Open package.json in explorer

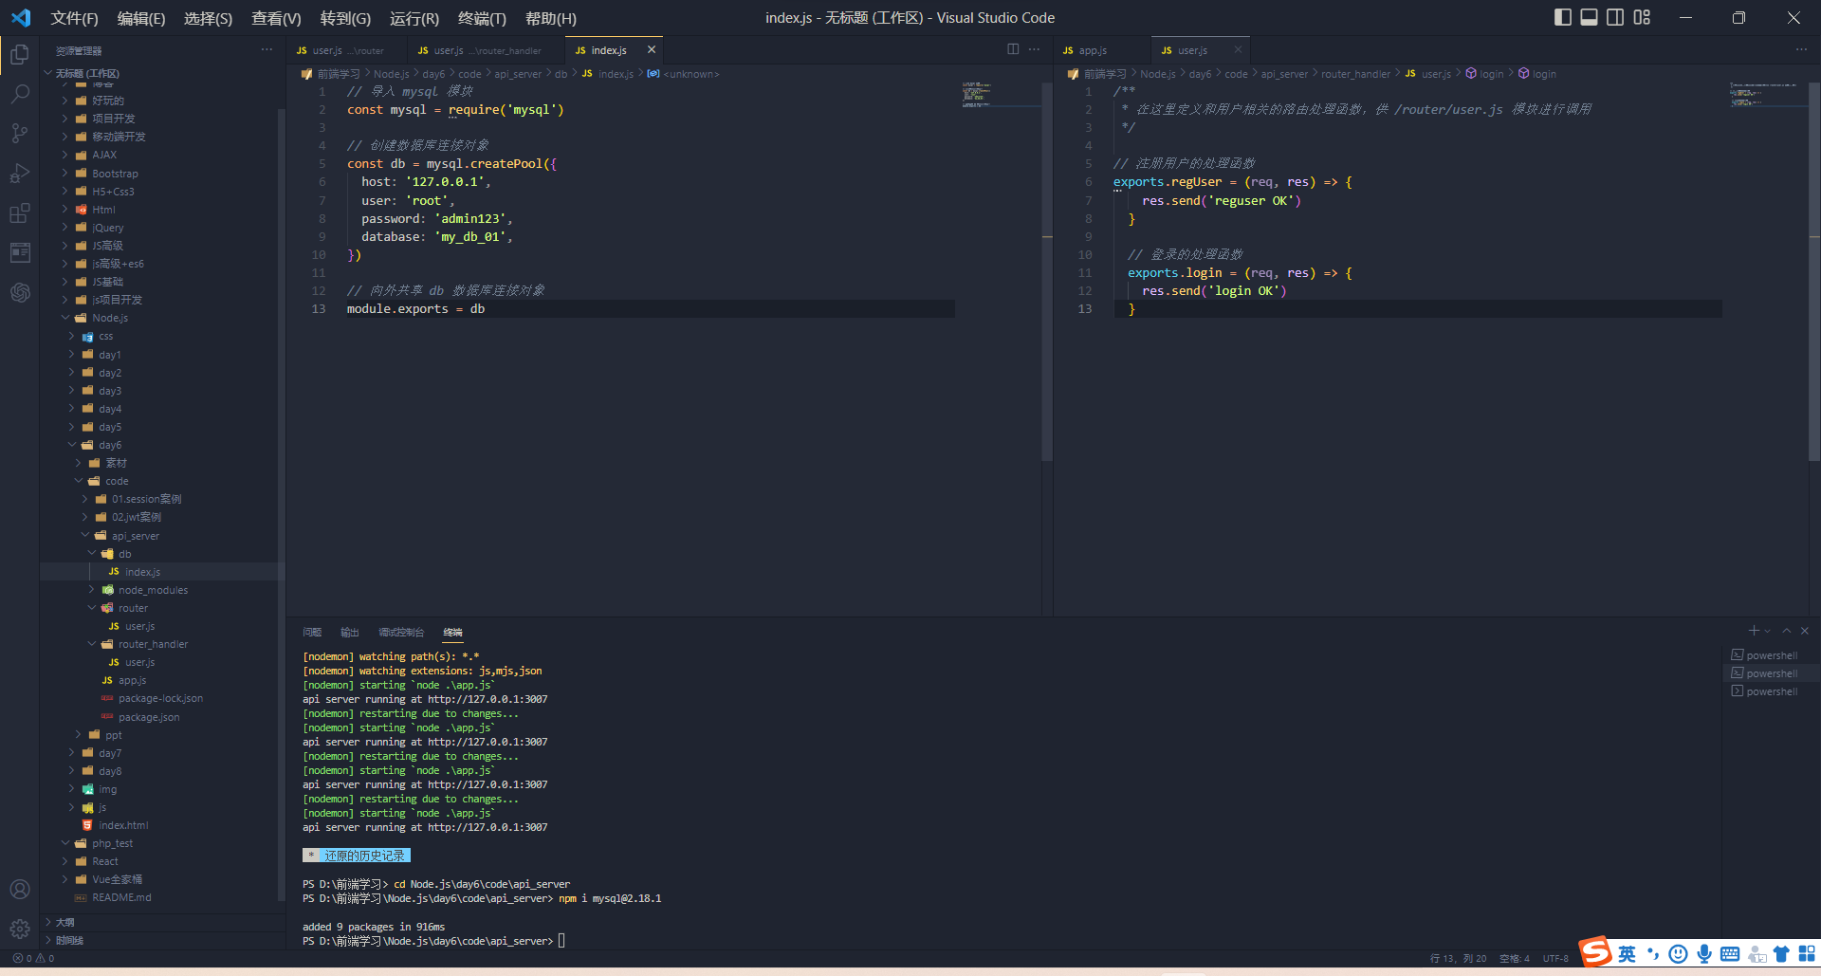[148, 717]
